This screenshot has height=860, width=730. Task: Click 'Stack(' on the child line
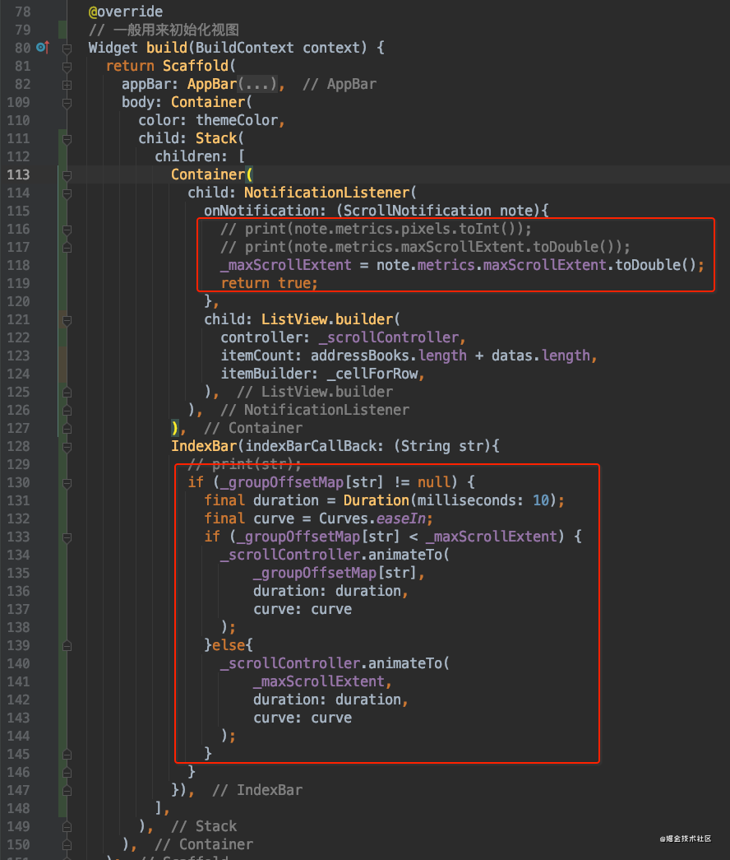point(219,138)
